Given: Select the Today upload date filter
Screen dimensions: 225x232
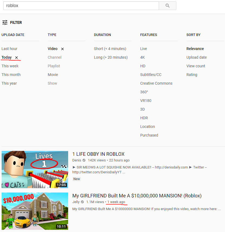Looking at the screenshot, I should click(6, 57).
